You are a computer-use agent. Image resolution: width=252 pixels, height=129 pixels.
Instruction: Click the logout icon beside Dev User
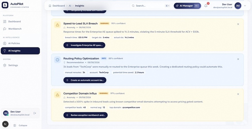pos(35,113)
